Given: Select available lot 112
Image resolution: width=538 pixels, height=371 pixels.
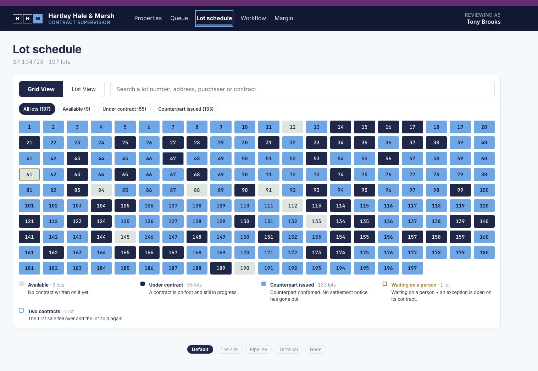Looking at the screenshot, I should [293, 206].
